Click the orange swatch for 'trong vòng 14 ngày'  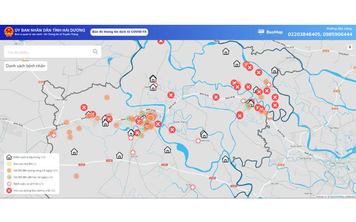pyautogui.click(x=9, y=170)
